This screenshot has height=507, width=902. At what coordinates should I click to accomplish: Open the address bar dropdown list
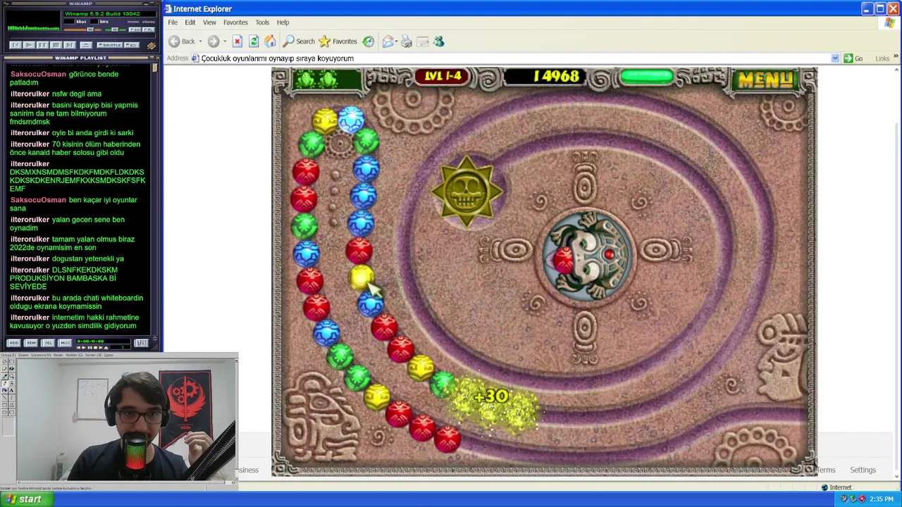pos(835,58)
